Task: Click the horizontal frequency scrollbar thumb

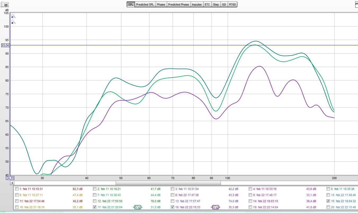Action: [x=168, y=183]
